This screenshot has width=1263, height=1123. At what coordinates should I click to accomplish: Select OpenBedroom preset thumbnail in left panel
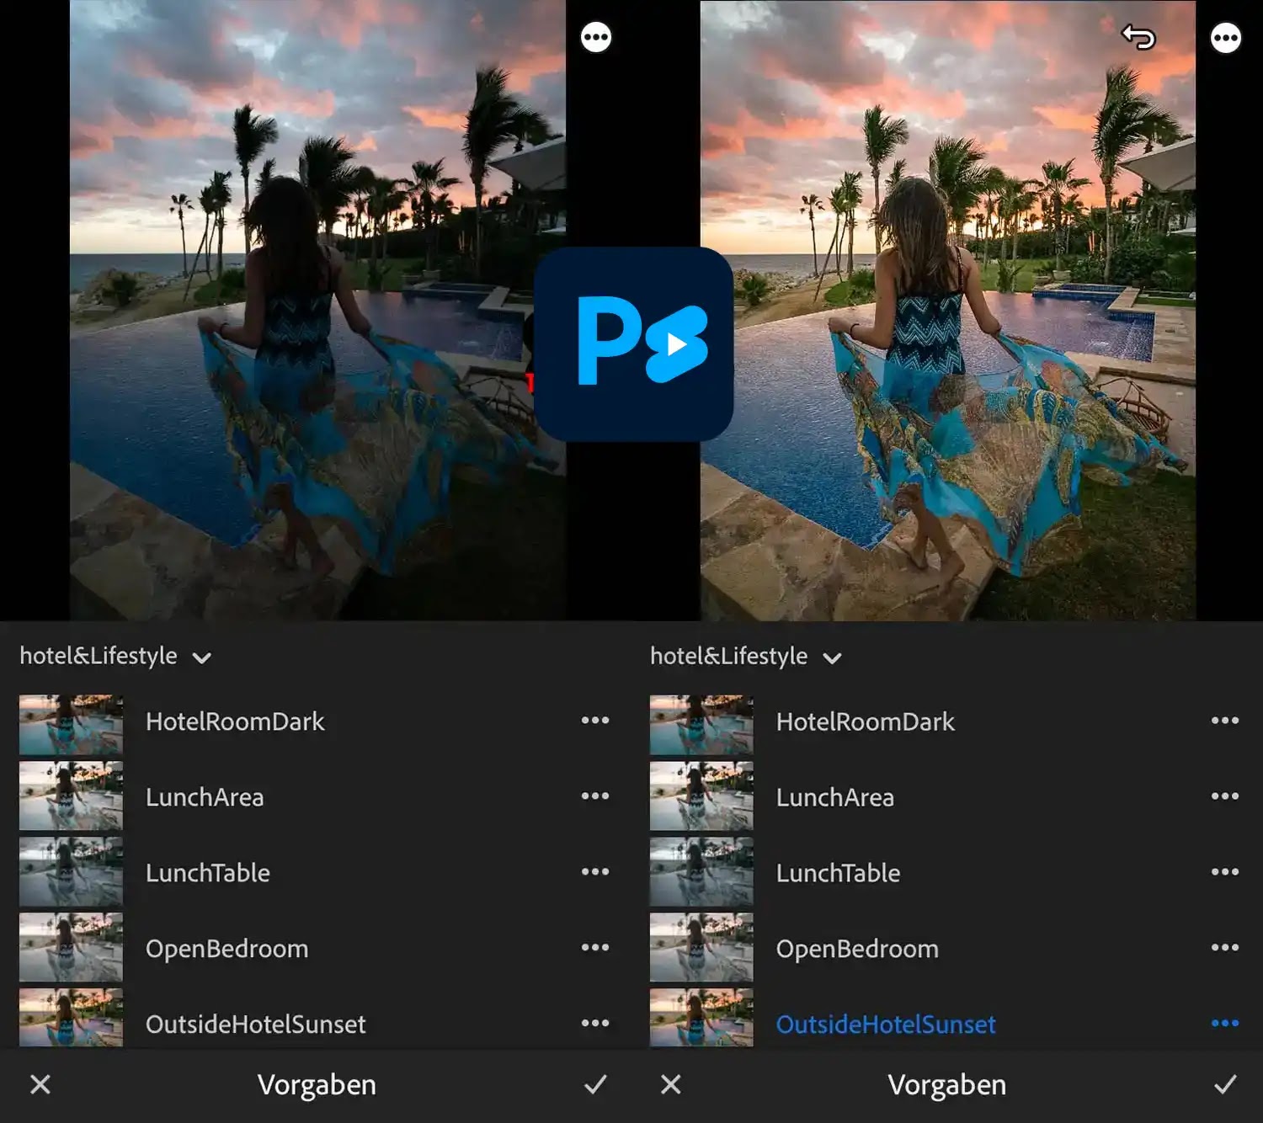tap(71, 948)
